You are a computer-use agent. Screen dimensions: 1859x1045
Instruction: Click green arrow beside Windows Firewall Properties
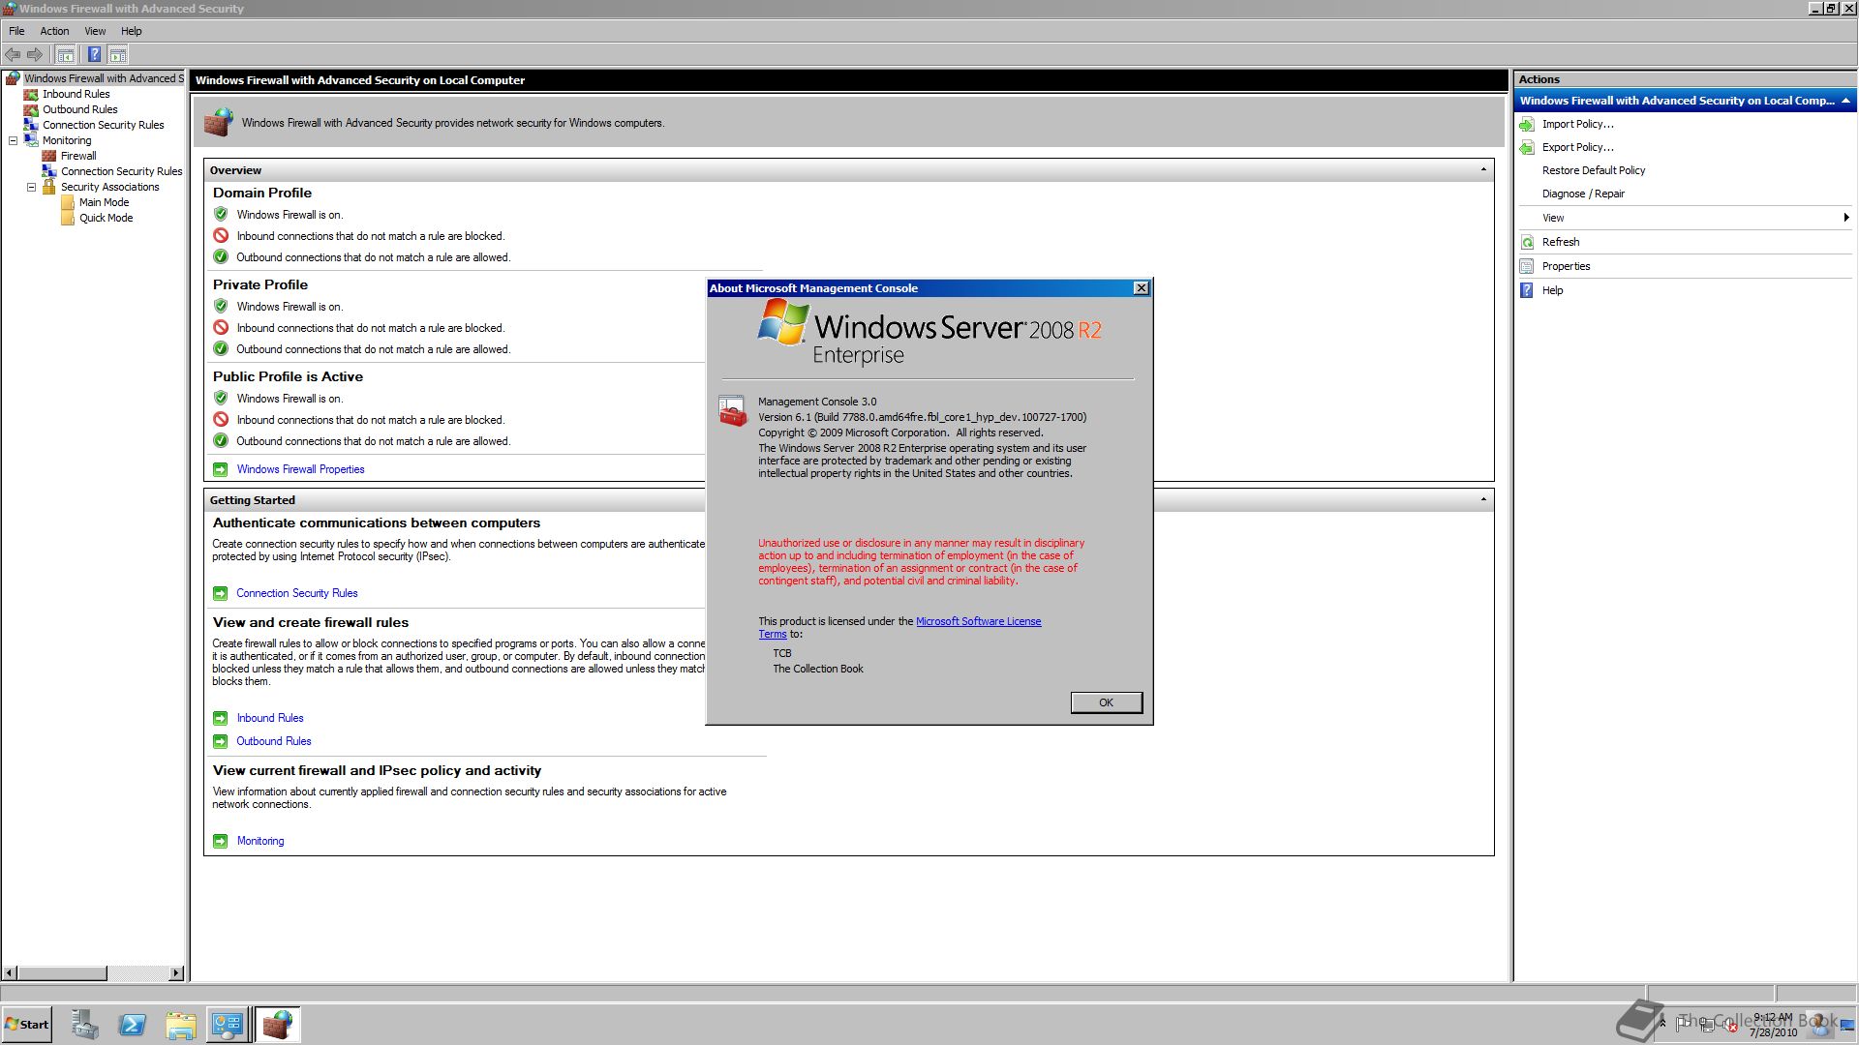(x=220, y=469)
